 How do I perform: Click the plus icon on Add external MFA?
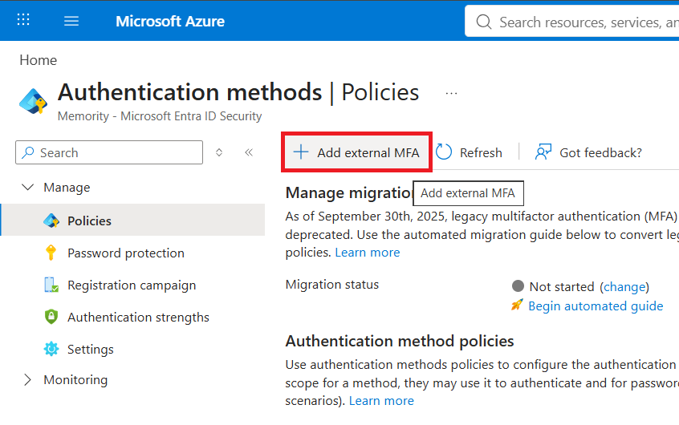coord(300,152)
